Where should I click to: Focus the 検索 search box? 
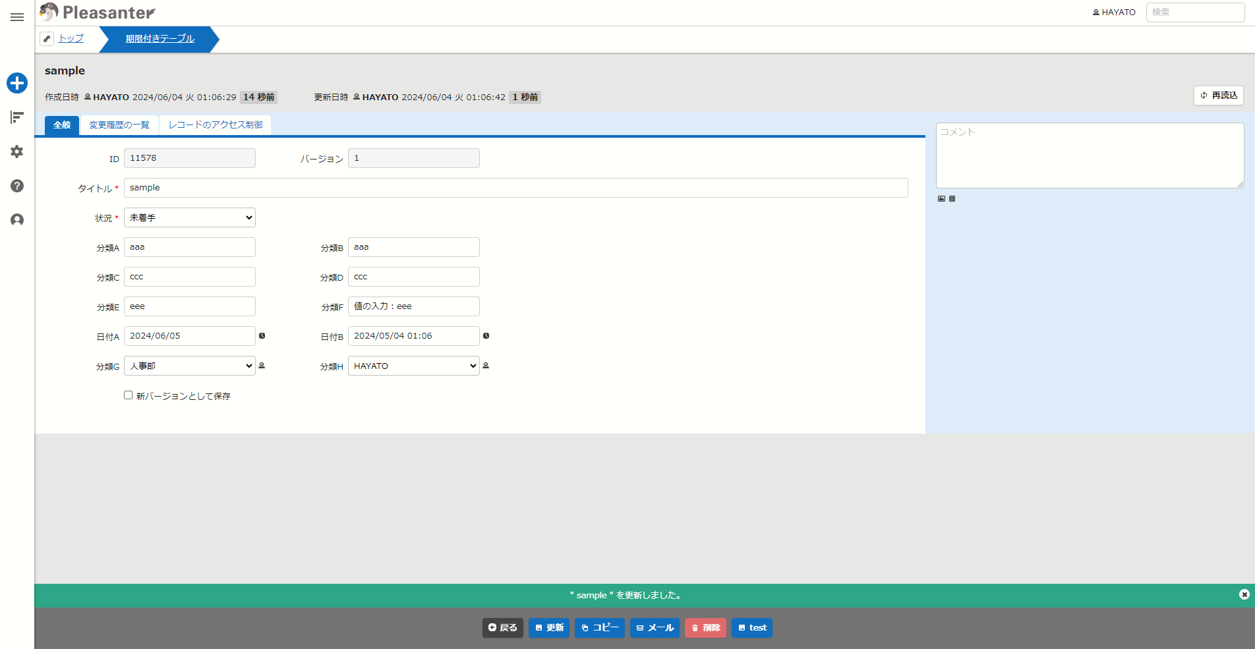pos(1195,13)
